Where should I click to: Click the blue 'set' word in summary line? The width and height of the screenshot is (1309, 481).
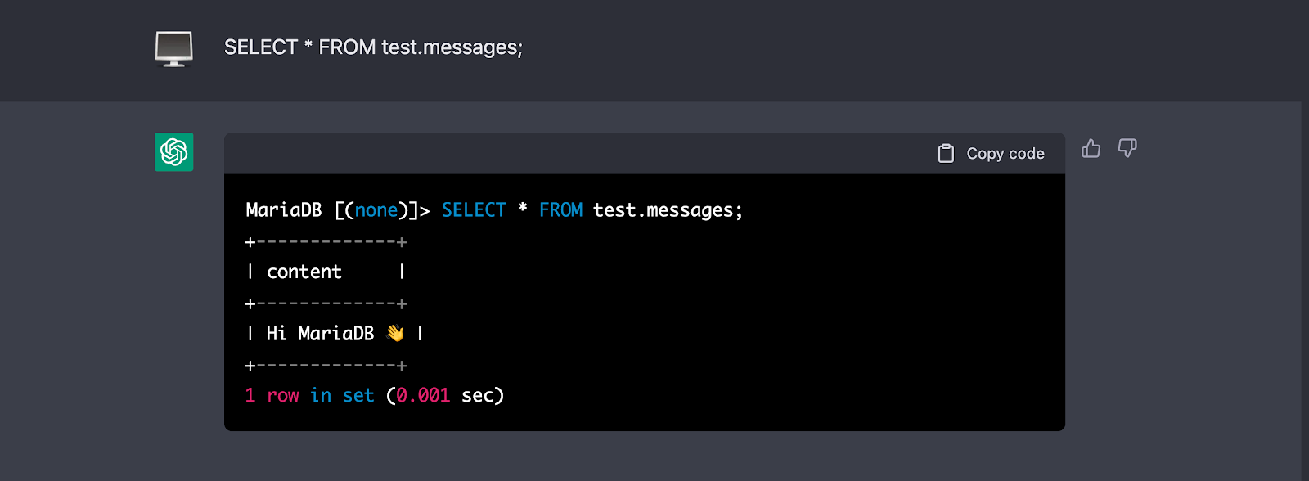click(358, 396)
